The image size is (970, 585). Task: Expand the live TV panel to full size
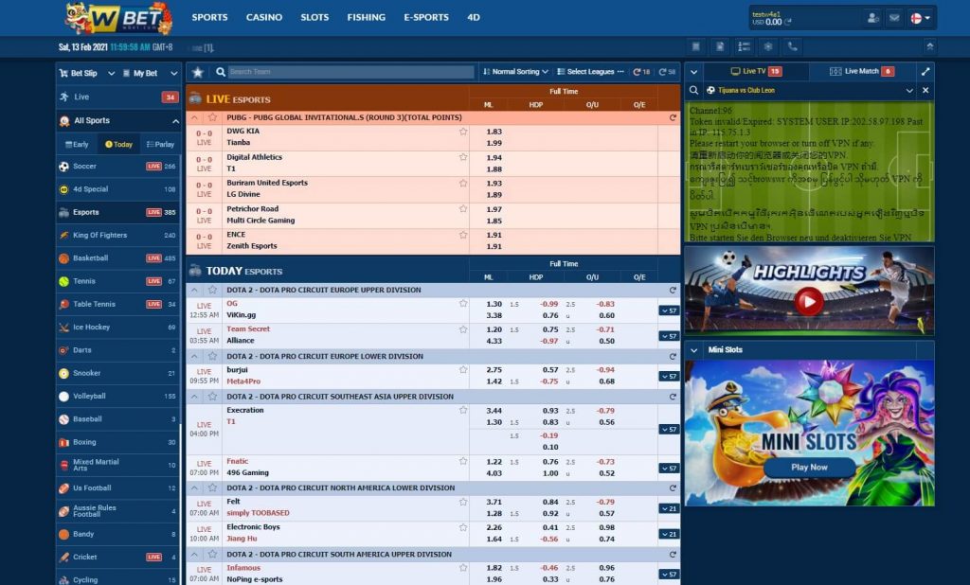(x=925, y=72)
